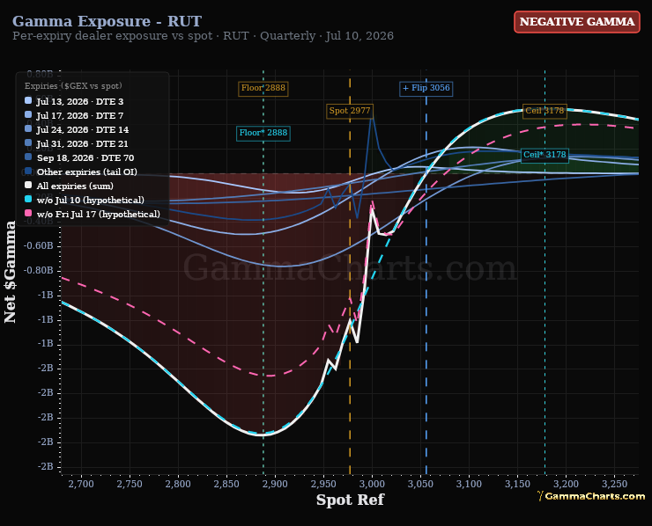
Task: Click the 'Expiries ($GEX vs spot)' legend header
Action: pyautogui.click(x=73, y=86)
